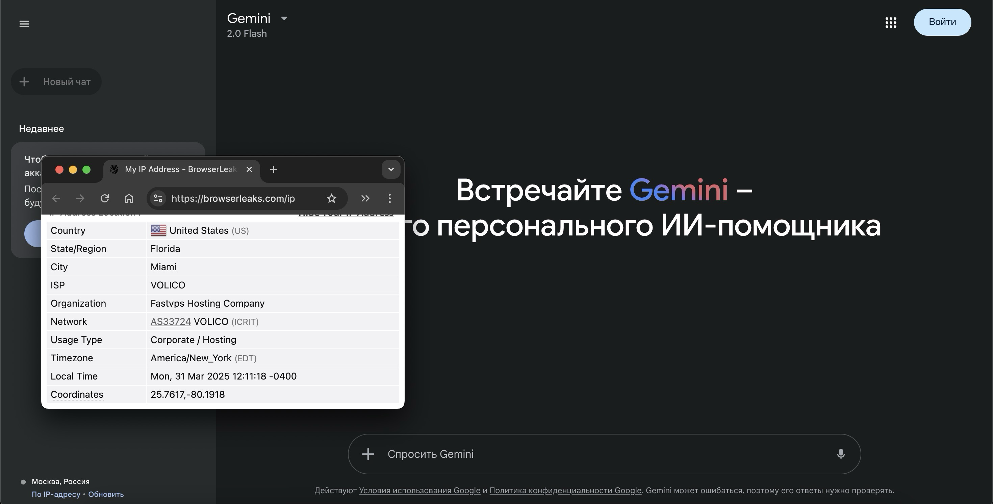The width and height of the screenshot is (993, 504).
Task: Go to the browser home page
Action: [x=129, y=198]
